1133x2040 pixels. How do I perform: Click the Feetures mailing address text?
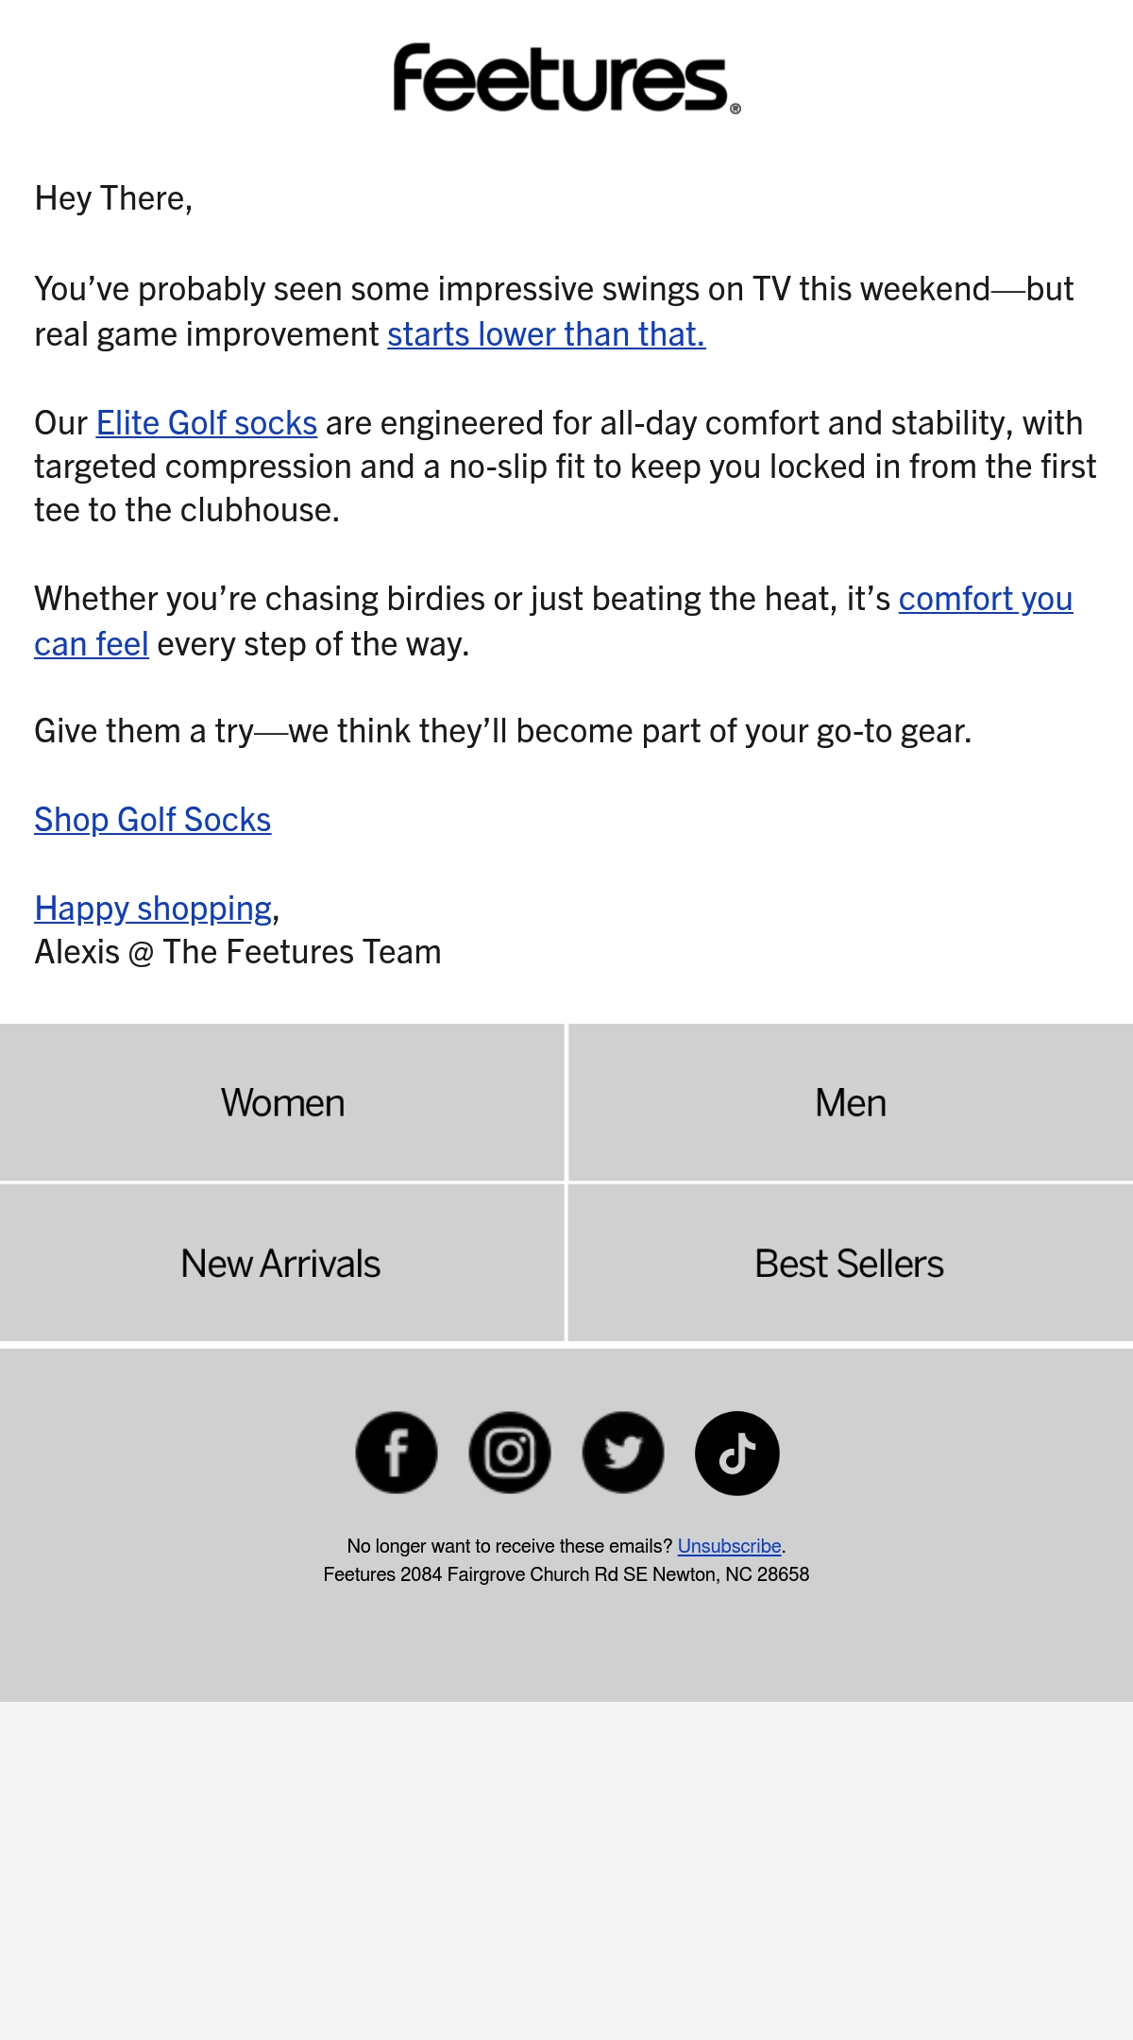point(566,1574)
